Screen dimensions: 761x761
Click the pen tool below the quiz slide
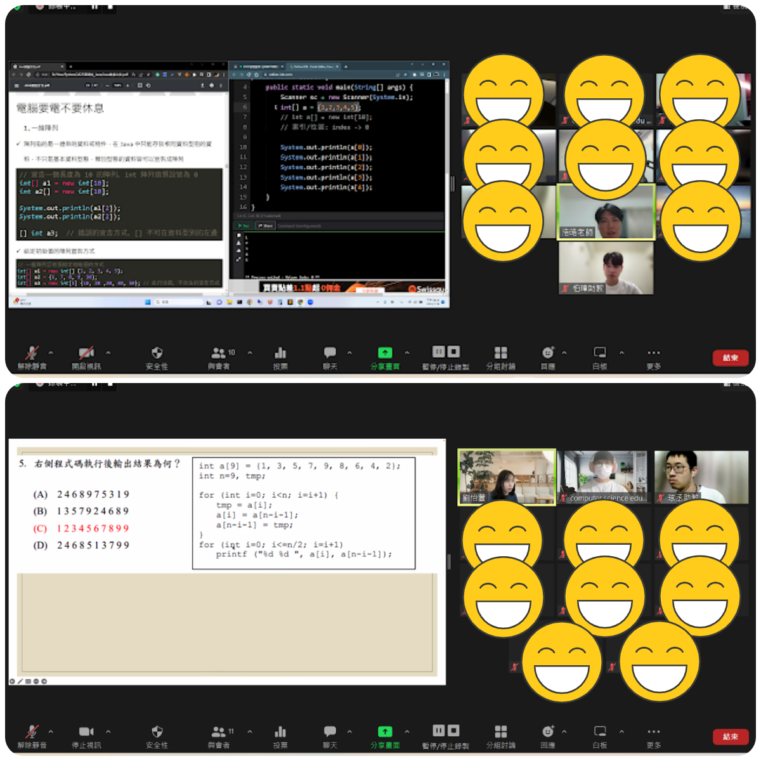20,682
